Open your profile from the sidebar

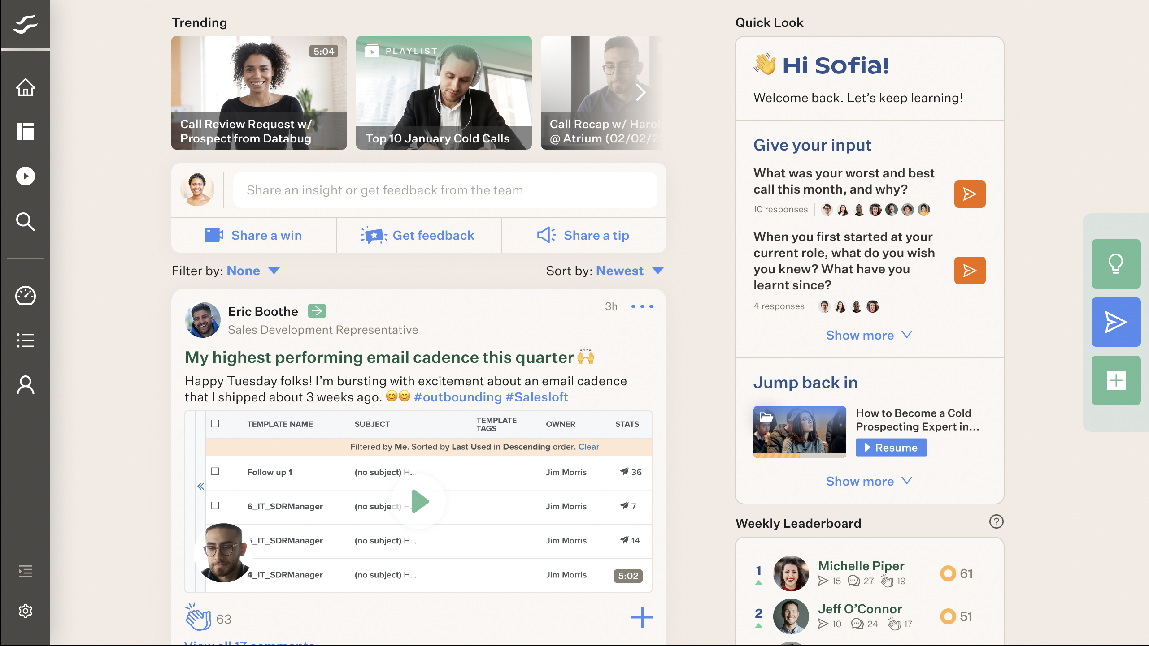tap(25, 385)
